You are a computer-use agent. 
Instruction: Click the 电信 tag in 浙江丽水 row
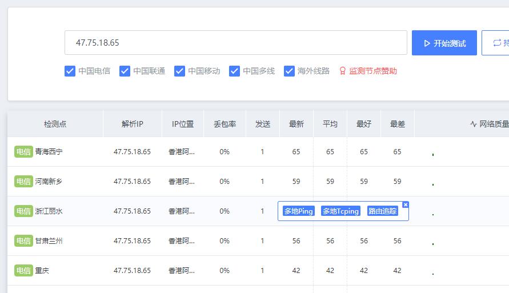(23, 211)
